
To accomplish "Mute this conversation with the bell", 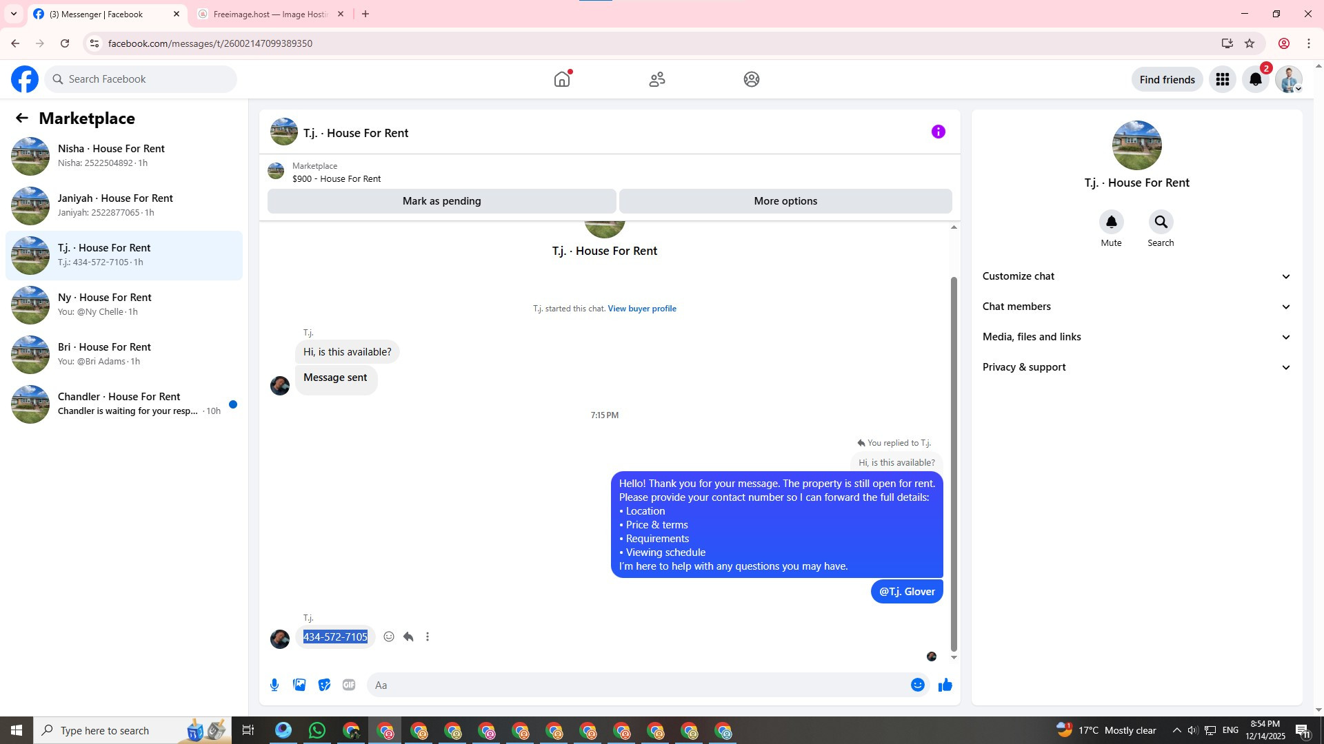I will coord(1111,222).
